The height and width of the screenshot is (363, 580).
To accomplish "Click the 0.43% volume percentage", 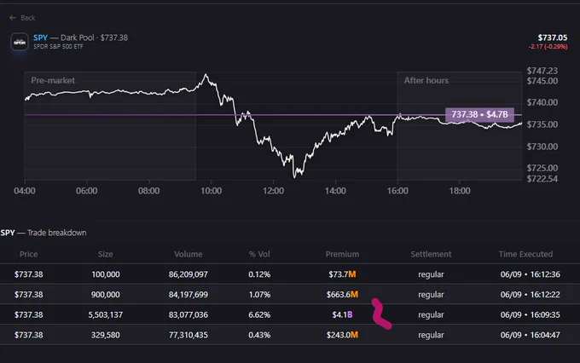I will click(259, 335).
